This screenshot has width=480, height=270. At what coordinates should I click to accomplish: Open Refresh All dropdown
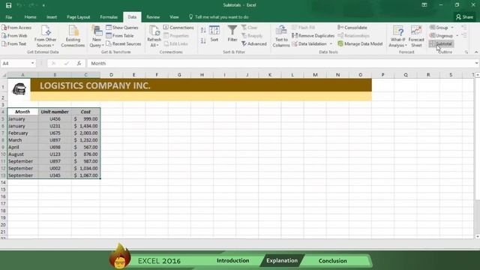pos(154,36)
